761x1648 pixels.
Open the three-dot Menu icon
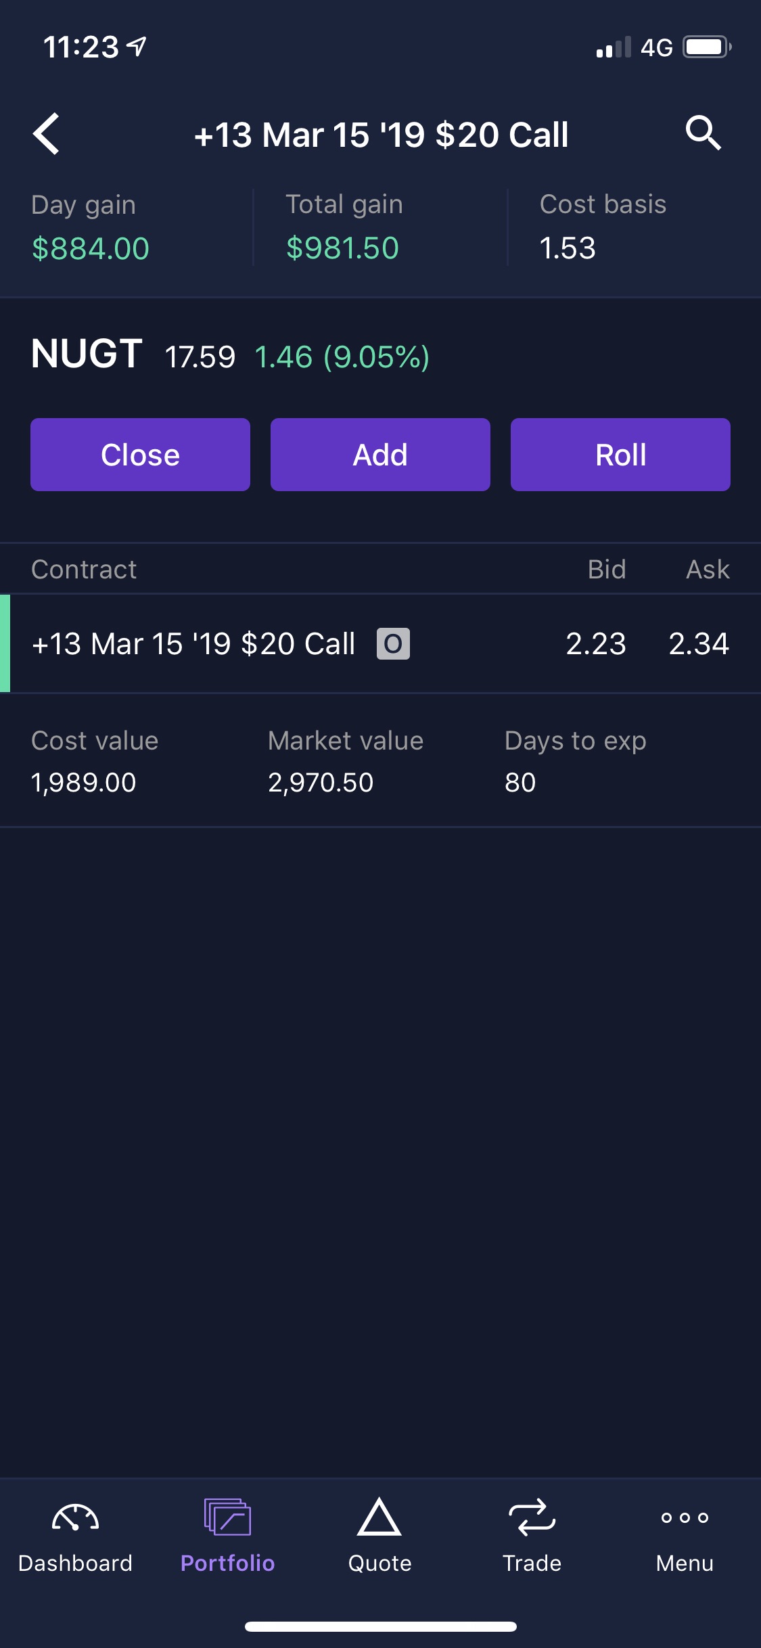[685, 1517]
